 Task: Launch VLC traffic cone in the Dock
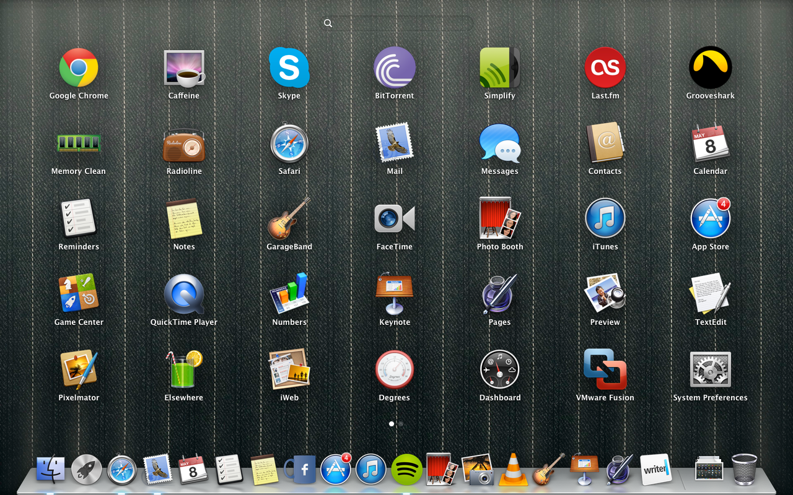tap(513, 470)
